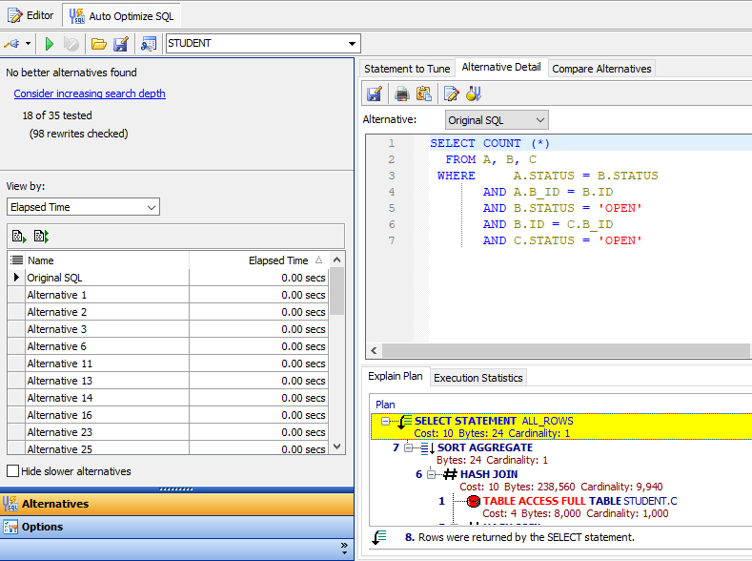Click the session browser icon before the STUDENT dropdown
This screenshot has height=561, width=752.
[x=149, y=44]
